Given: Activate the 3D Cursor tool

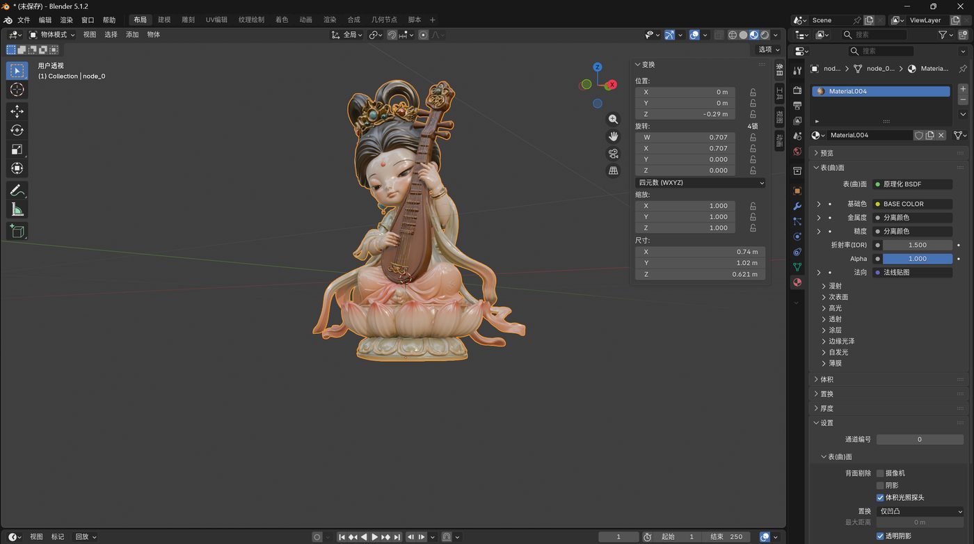Looking at the screenshot, I should [x=17, y=90].
